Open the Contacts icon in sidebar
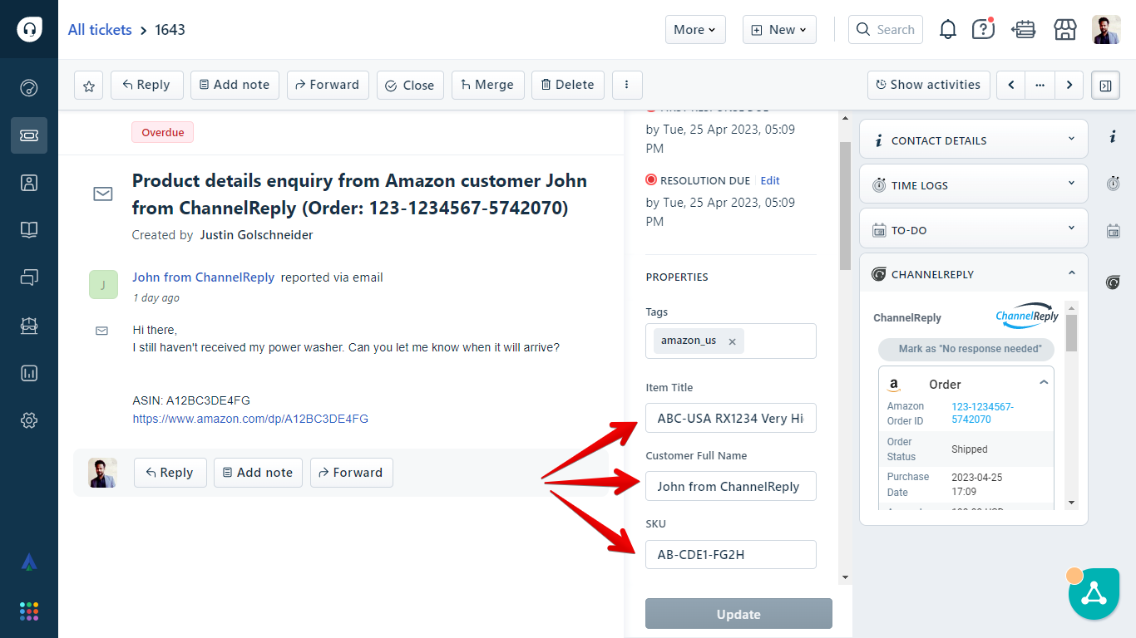 tap(29, 183)
